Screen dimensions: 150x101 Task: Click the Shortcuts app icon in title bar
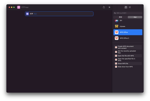click(x=19, y=7)
